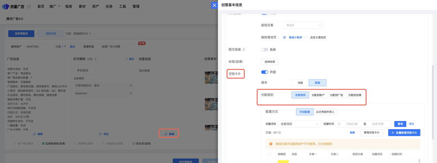
Task: Click the 保存策略组 button
Action: [185, 161]
